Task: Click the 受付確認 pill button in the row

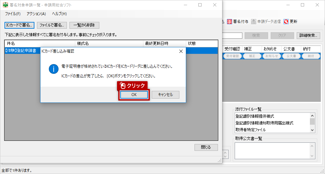Action: tap(232, 56)
